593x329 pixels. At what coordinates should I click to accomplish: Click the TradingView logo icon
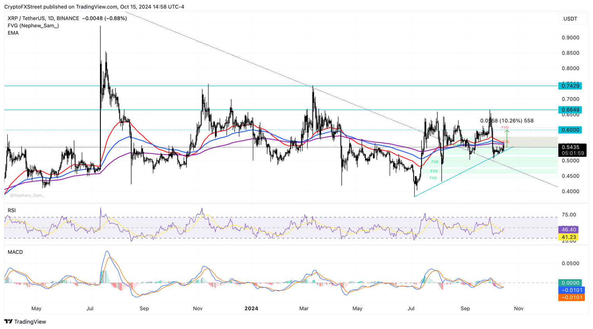point(8,322)
